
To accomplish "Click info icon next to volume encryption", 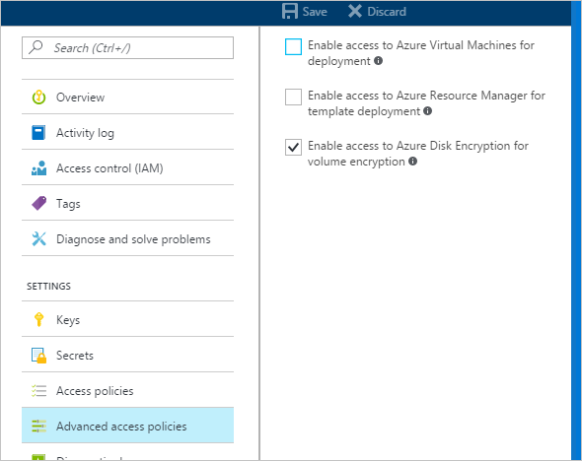I will click(x=412, y=162).
